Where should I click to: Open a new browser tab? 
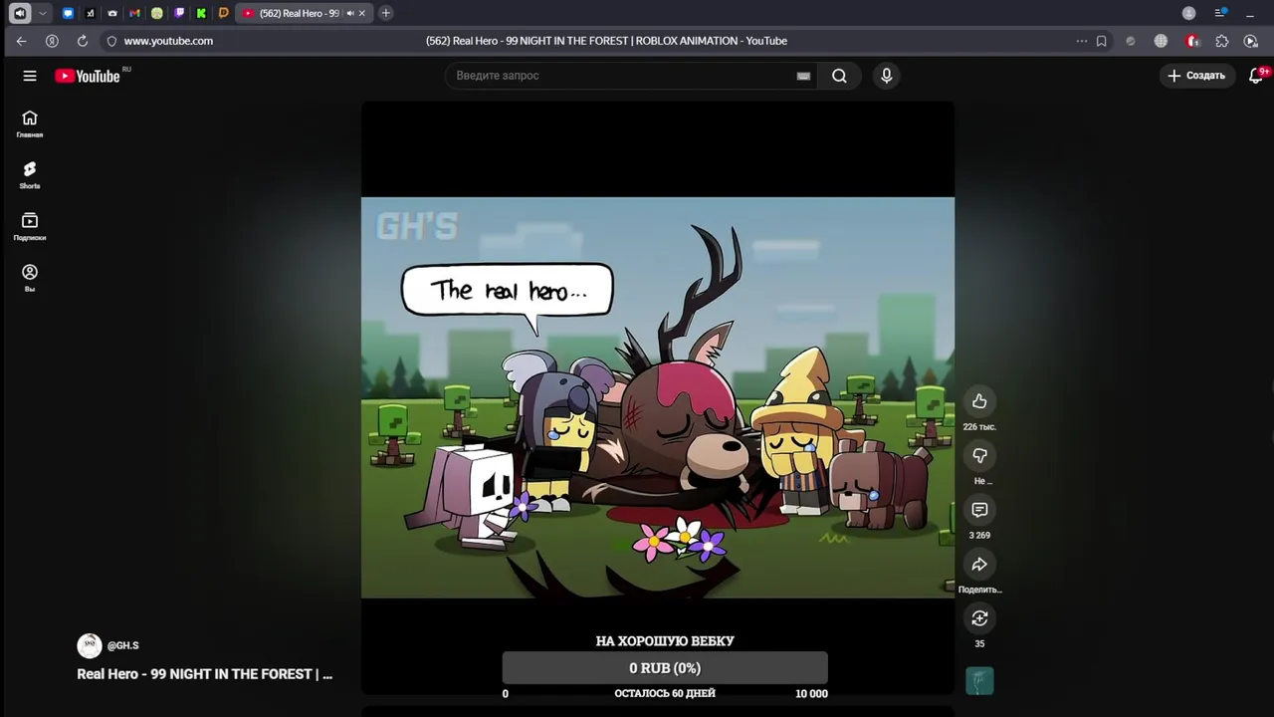pos(385,13)
